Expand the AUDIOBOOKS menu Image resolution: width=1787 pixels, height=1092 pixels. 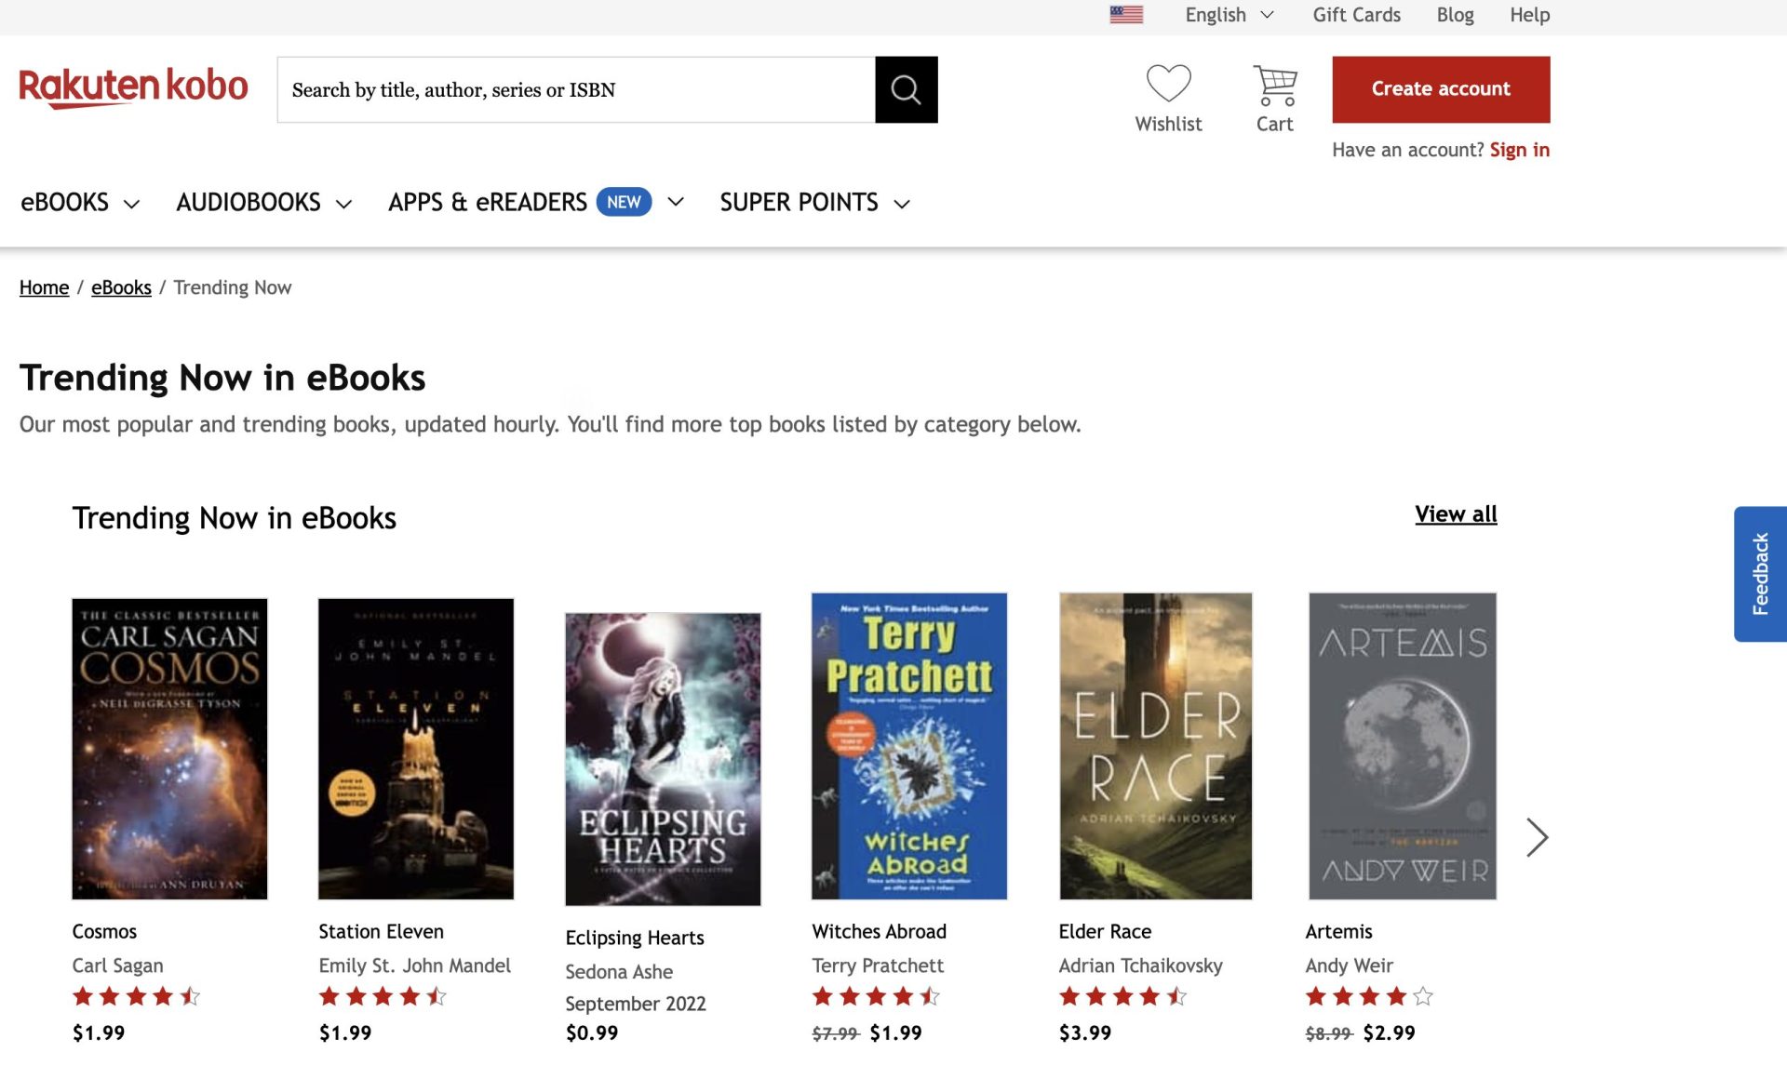tap(264, 203)
